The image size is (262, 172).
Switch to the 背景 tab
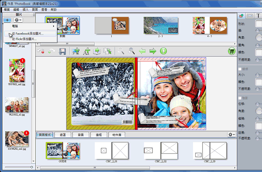click(x=81, y=135)
